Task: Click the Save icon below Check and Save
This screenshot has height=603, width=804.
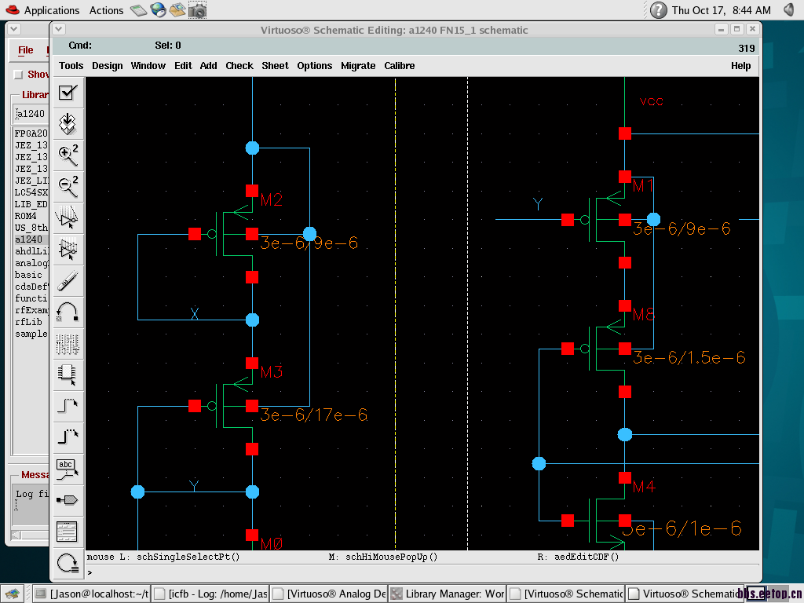Action: click(68, 123)
